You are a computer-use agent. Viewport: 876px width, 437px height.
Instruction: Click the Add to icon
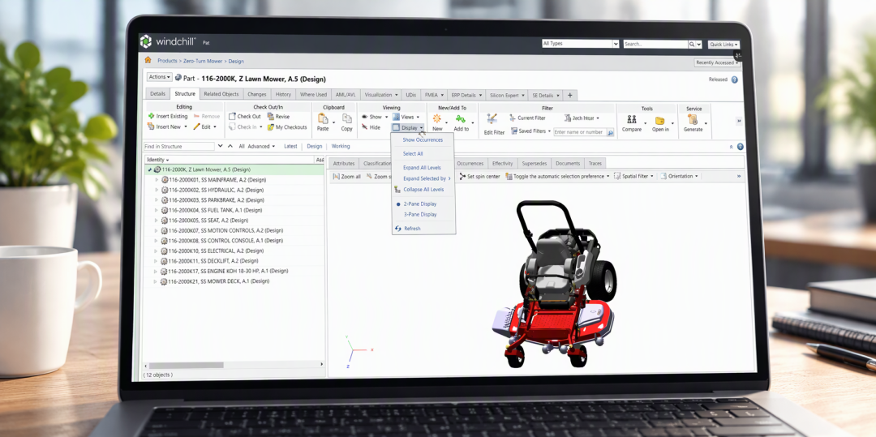[461, 119]
